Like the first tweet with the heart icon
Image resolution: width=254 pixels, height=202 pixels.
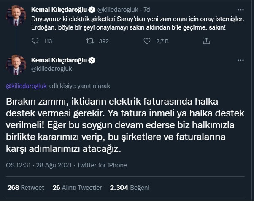pos(147,41)
